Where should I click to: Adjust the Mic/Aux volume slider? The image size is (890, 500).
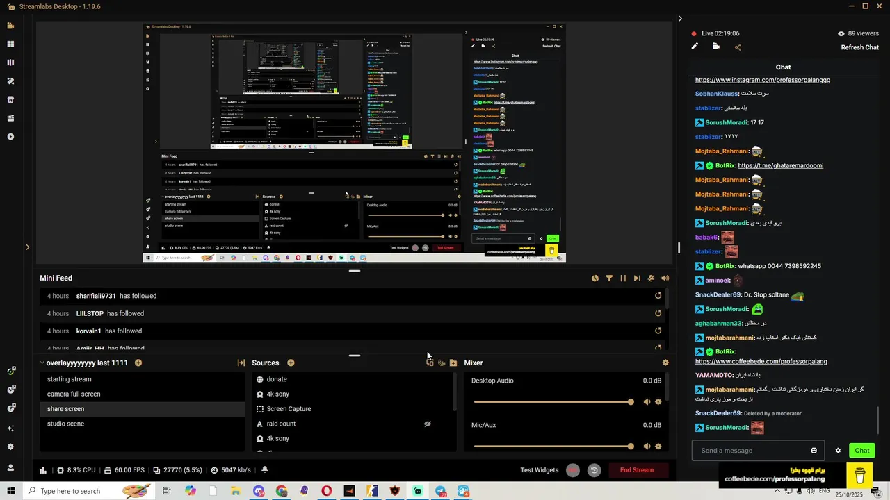click(553, 447)
